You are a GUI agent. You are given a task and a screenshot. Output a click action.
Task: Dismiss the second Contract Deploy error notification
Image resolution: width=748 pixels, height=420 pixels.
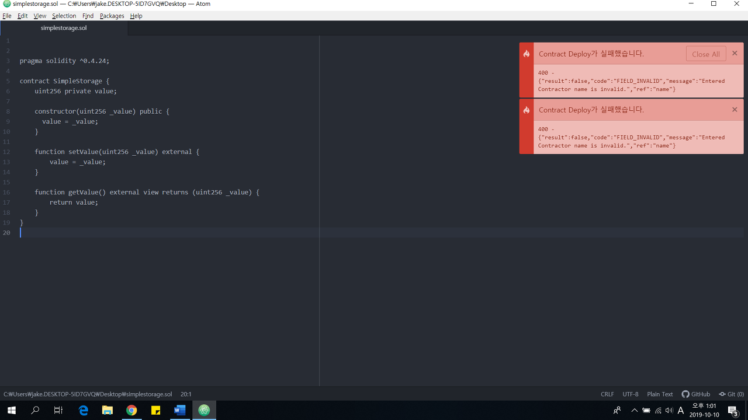(x=735, y=109)
